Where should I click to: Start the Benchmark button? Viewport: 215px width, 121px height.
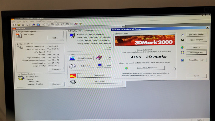tap(95, 75)
